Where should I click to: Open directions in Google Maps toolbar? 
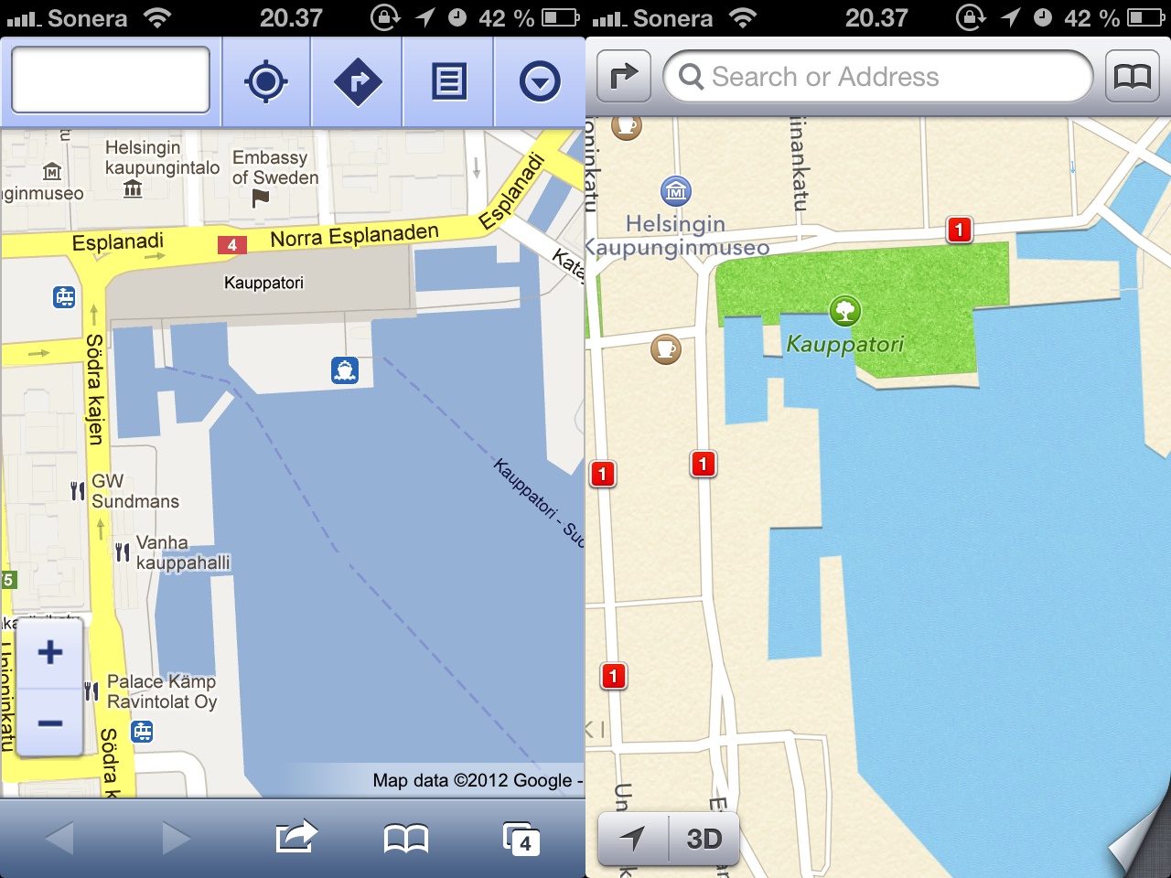tap(358, 81)
